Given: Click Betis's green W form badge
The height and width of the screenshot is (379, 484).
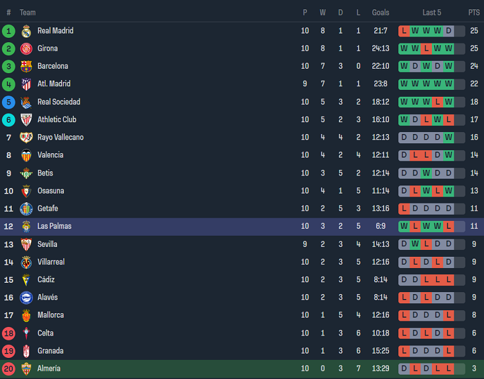Looking at the screenshot, I should [426, 173].
